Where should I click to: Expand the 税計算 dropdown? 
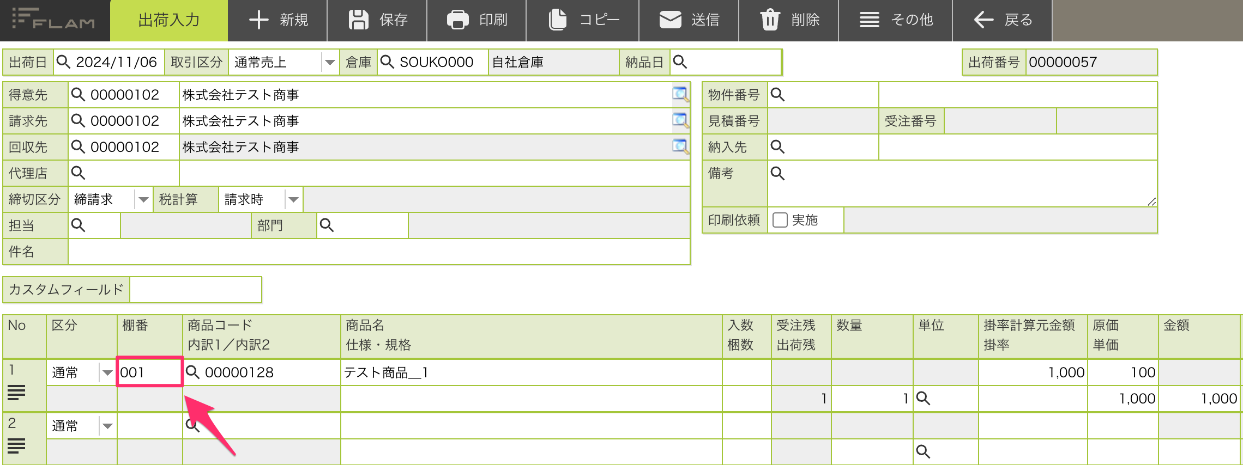(x=293, y=199)
